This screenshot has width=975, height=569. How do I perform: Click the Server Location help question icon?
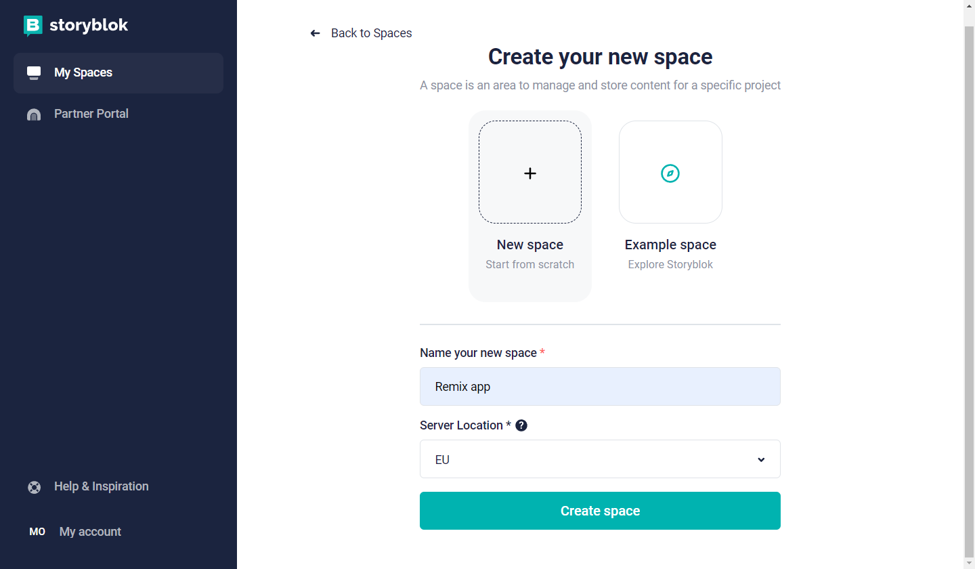point(521,425)
